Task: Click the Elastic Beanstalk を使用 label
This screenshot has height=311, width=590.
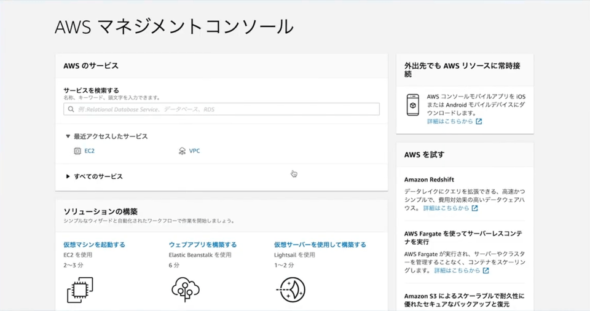Action: (x=200, y=255)
